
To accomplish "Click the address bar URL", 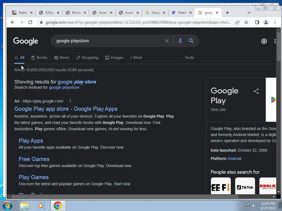I will click(x=138, y=22).
